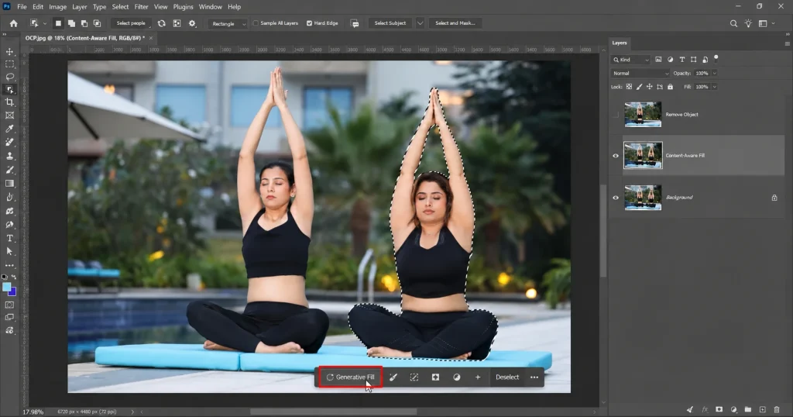Select the Burn tool

(9, 197)
